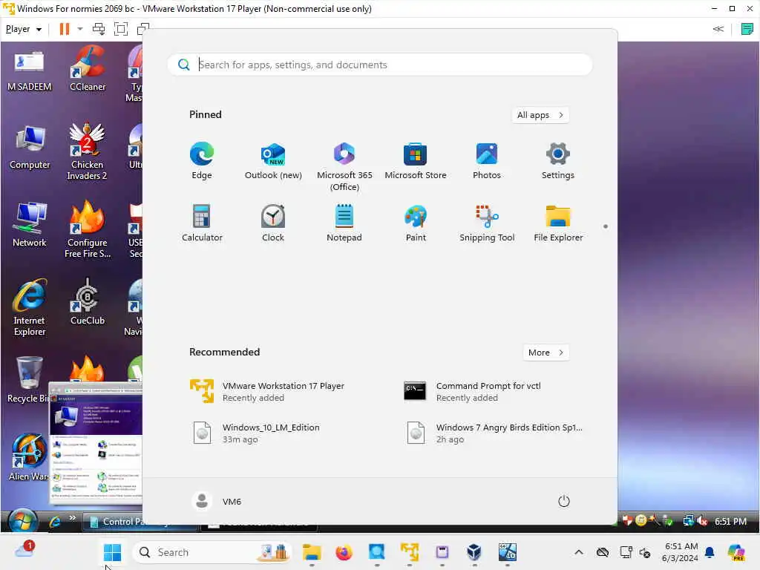Show hidden system tray icons
This screenshot has width=760, height=570.
pos(579,552)
